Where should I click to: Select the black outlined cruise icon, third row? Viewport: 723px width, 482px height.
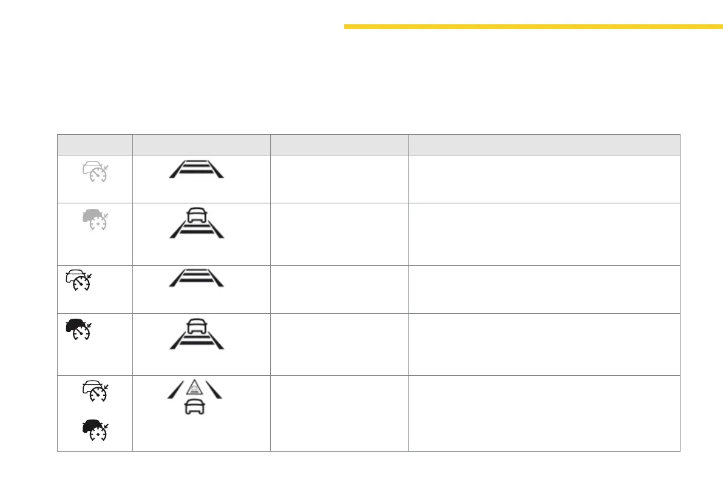pyautogui.click(x=76, y=280)
